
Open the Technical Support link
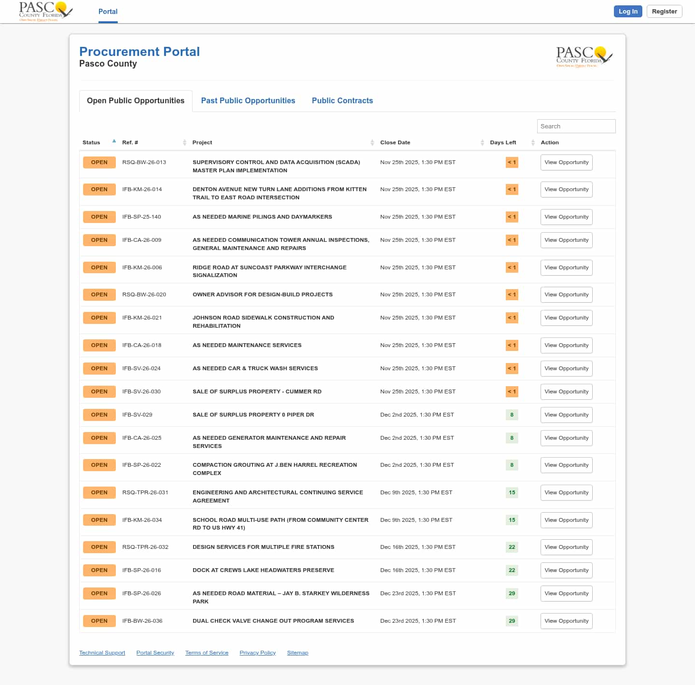point(102,653)
